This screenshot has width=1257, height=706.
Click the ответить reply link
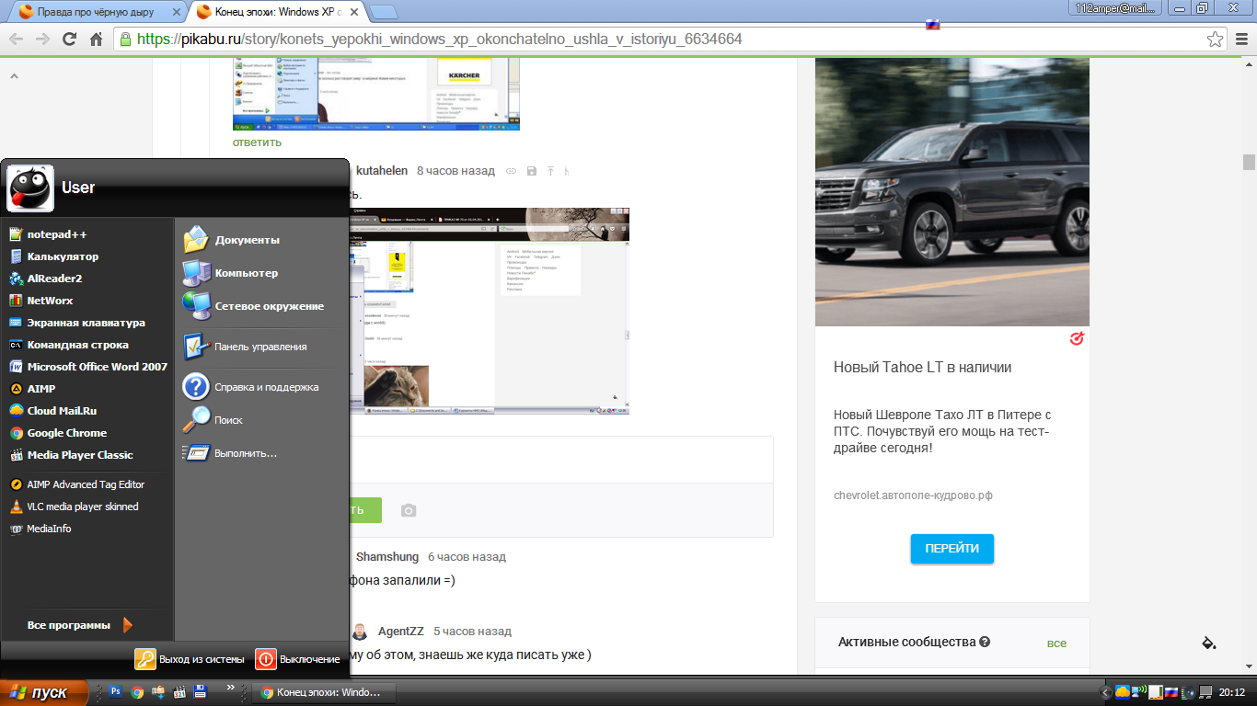coord(257,142)
